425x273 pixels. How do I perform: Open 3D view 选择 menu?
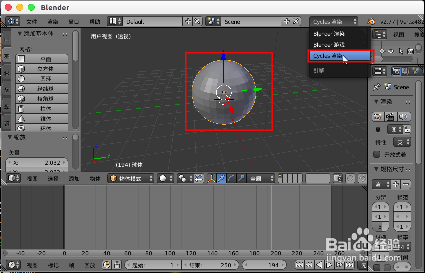pos(53,179)
